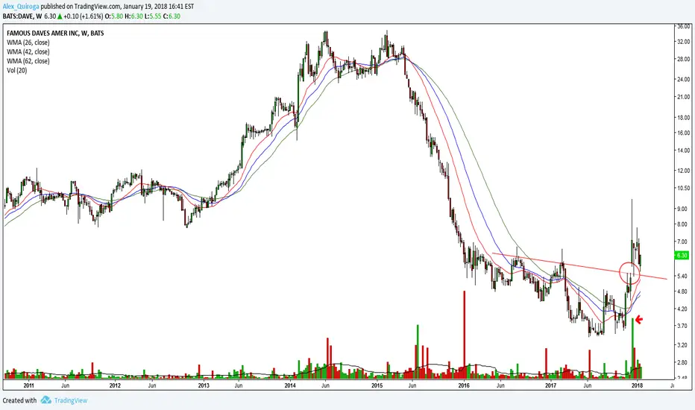Click the 18.00 price axis label
This screenshot has width=695, height=410.
(x=683, y=118)
